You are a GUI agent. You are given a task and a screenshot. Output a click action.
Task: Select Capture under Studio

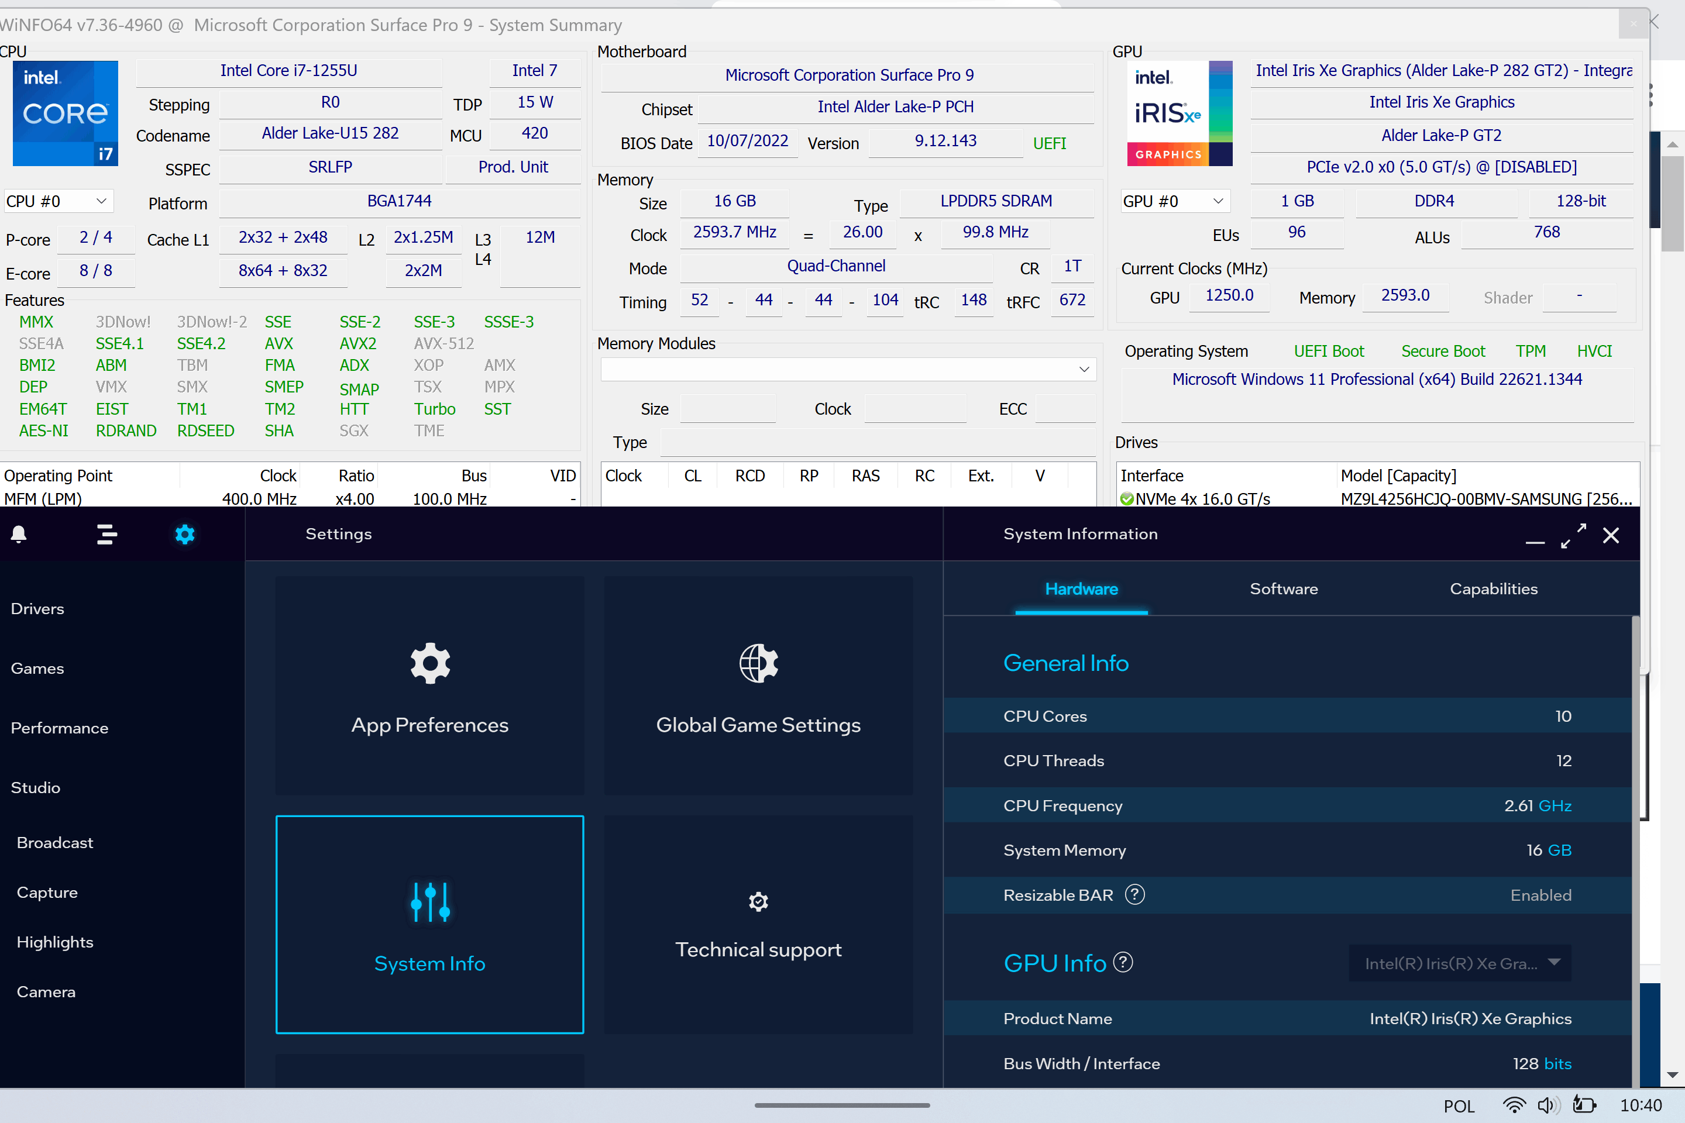coord(47,893)
